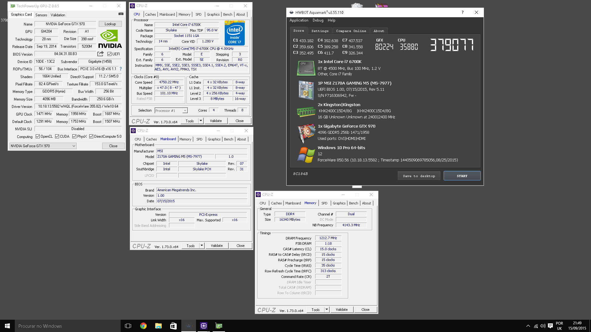The image size is (591, 332).
Task: Open the About tab in Aquamark
Action: 379,31
